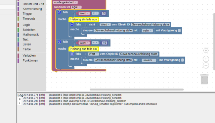Zoom out the workspace
This screenshot has height=123, width=215.
coord(206,65)
